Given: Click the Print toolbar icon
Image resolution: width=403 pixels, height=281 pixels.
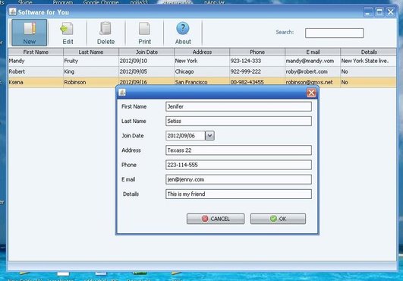Looking at the screenshot, I should 144,33.
